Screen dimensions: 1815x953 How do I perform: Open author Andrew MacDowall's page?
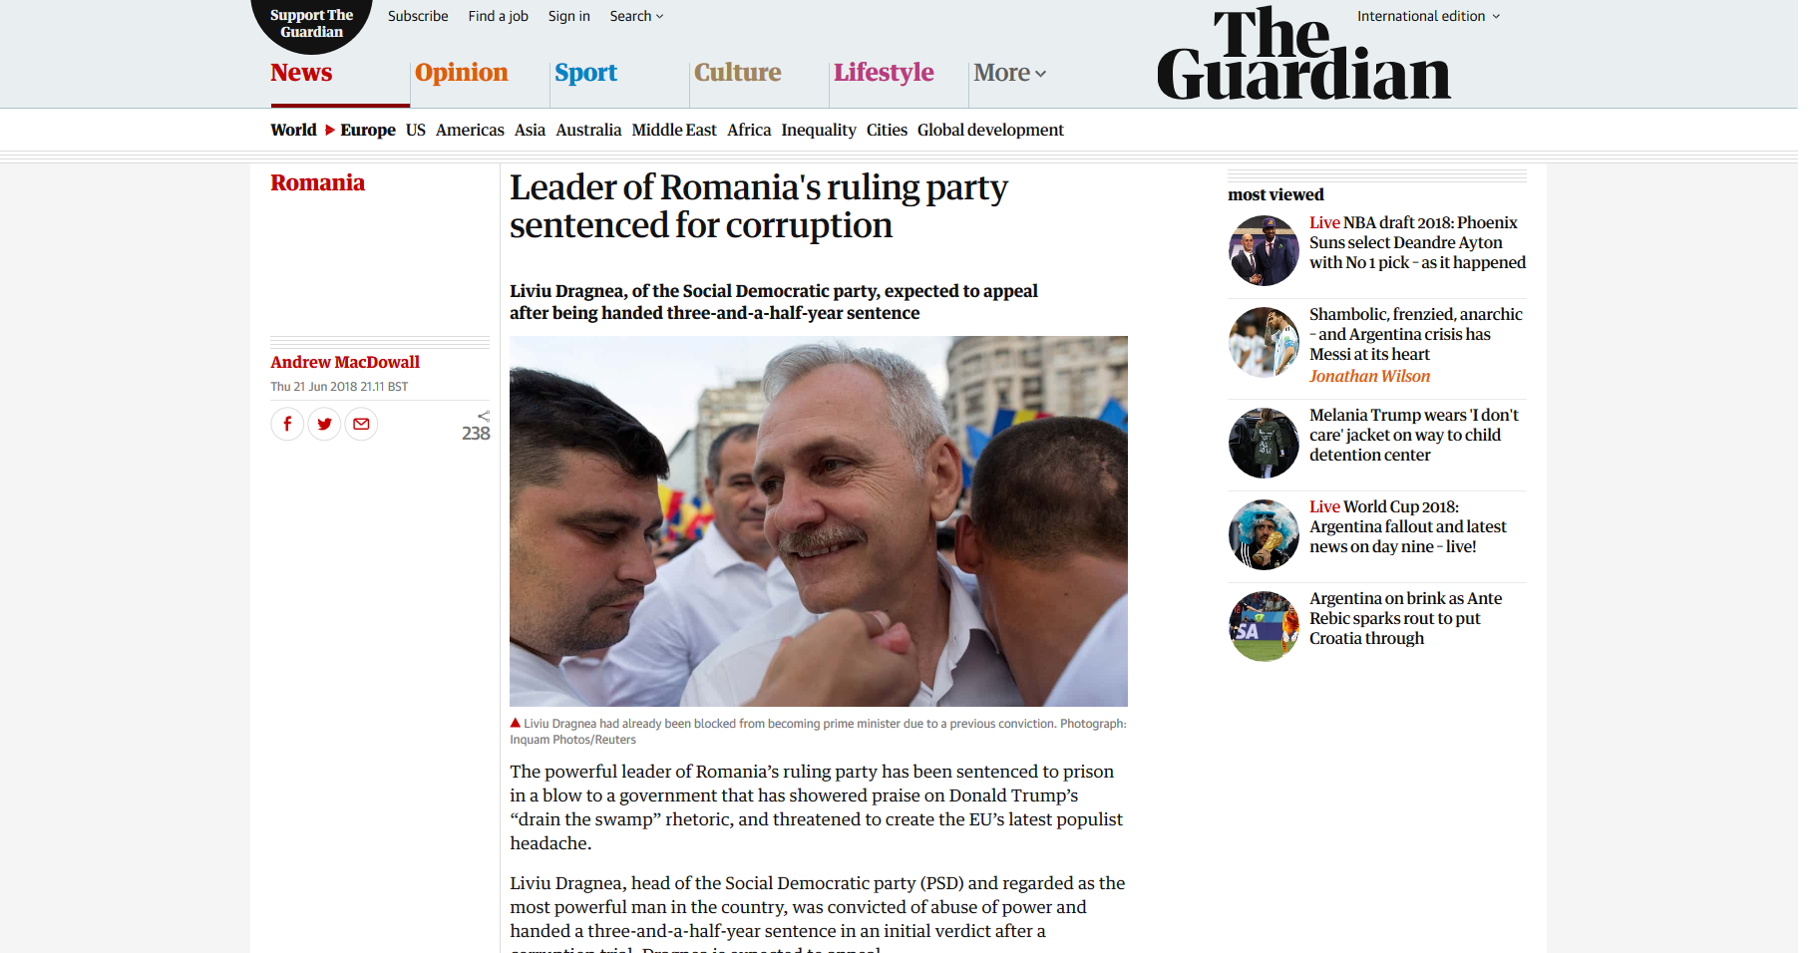point(345,362)
